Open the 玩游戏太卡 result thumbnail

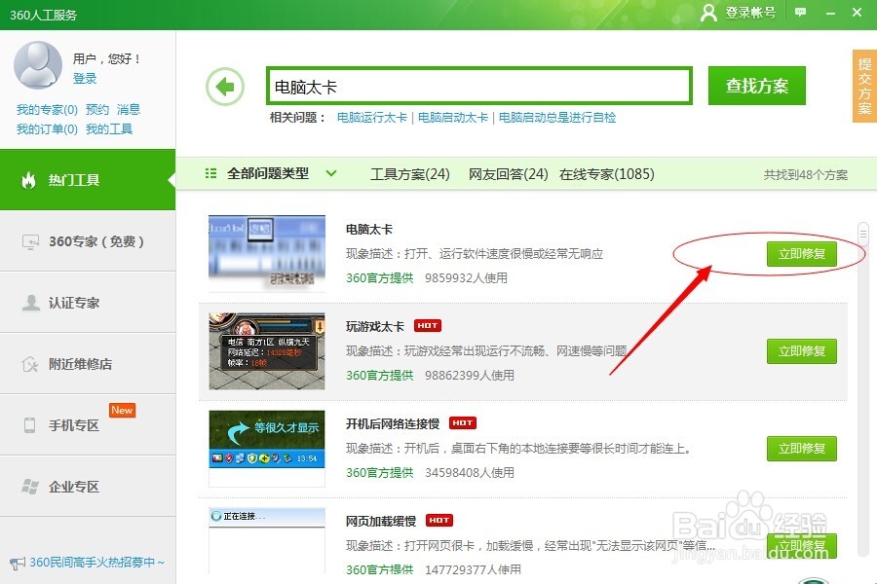tap(267, 351)
